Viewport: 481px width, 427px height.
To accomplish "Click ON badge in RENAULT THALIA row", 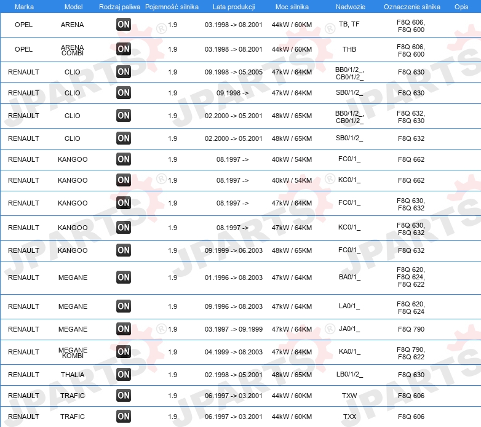I will tap(124, 375).
